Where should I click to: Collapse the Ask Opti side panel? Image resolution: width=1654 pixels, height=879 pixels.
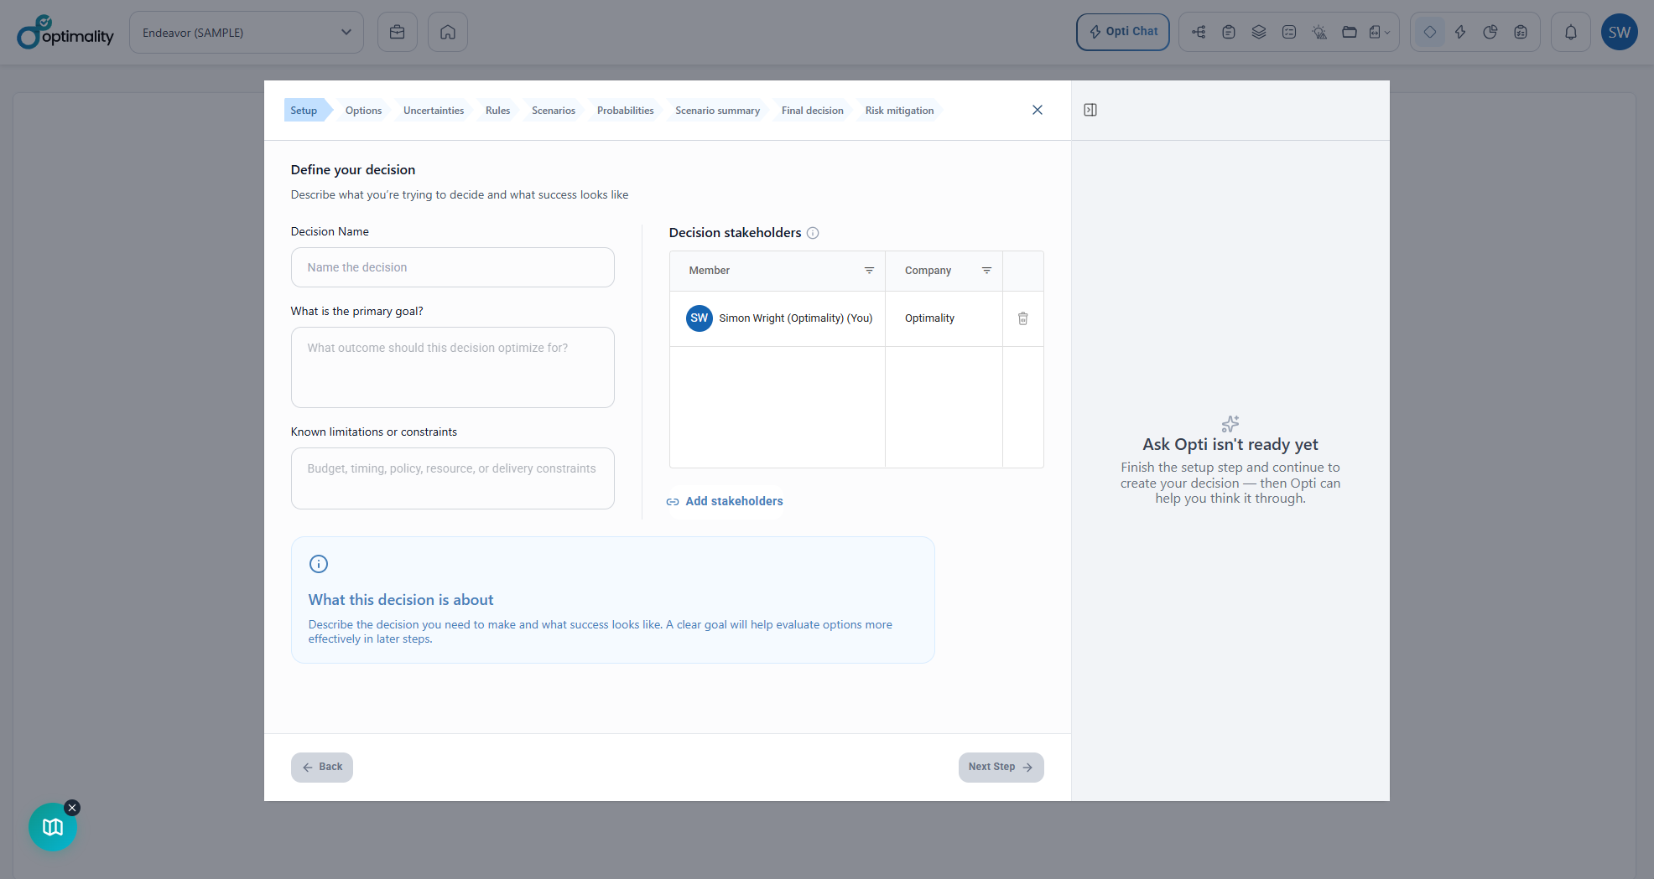click(x=1090, y=110)
